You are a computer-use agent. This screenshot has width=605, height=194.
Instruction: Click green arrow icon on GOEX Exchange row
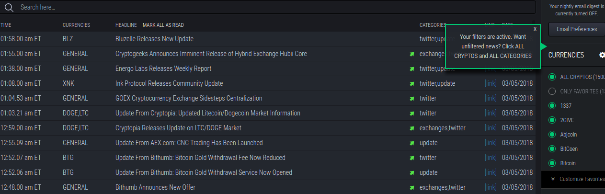pos(411,99)
